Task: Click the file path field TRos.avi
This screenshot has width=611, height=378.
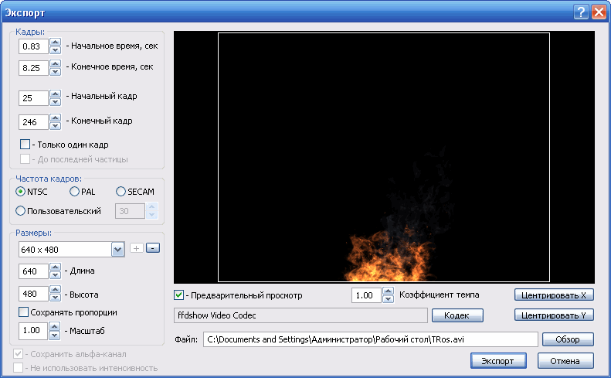Action: coord(371,339)
